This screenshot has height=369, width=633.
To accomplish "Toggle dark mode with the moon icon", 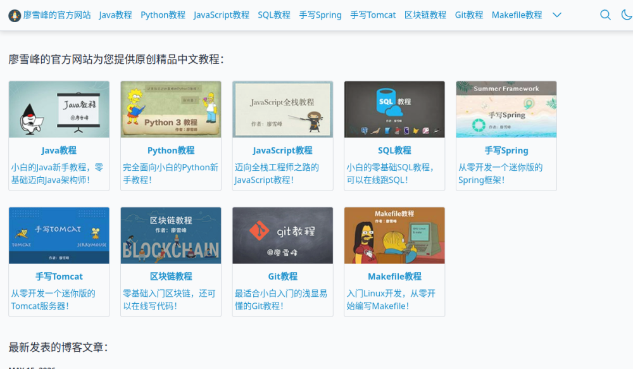I will [626, 15].
